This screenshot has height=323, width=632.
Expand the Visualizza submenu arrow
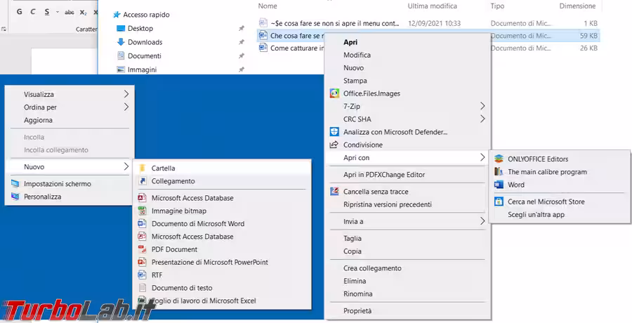(126, 94)
